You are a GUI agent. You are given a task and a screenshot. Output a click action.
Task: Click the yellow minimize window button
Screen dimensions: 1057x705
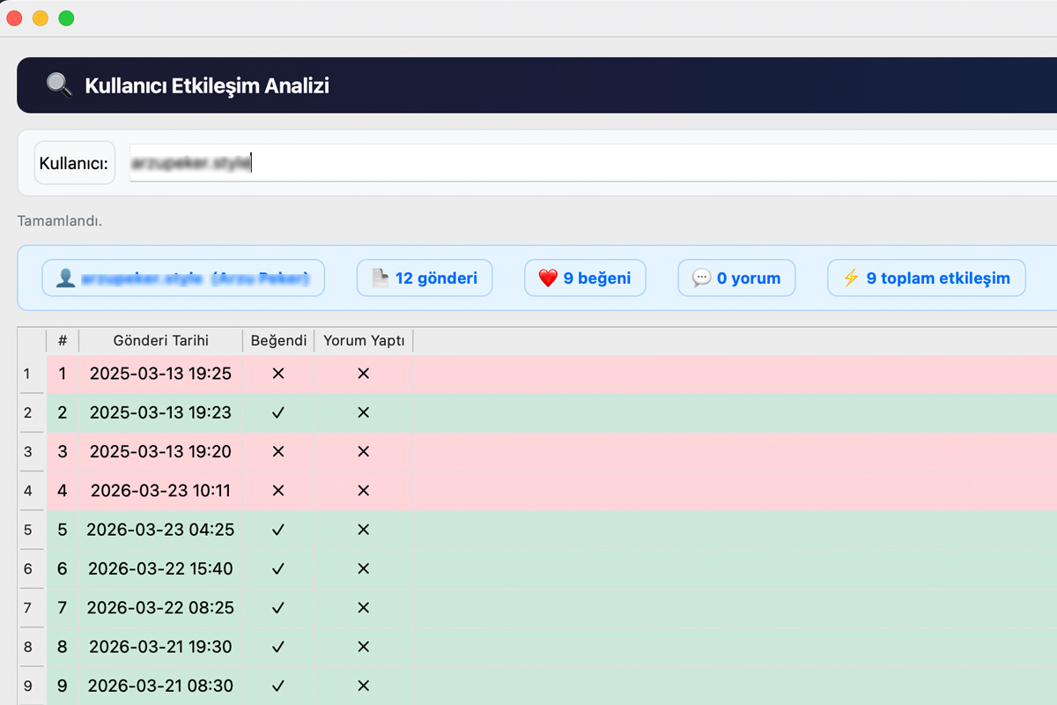click(x=40, y=18)
